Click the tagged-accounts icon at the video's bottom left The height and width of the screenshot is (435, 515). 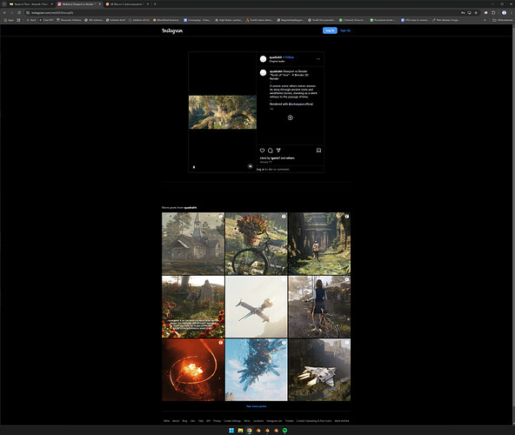pyautogui.click(x=194, y=167)
